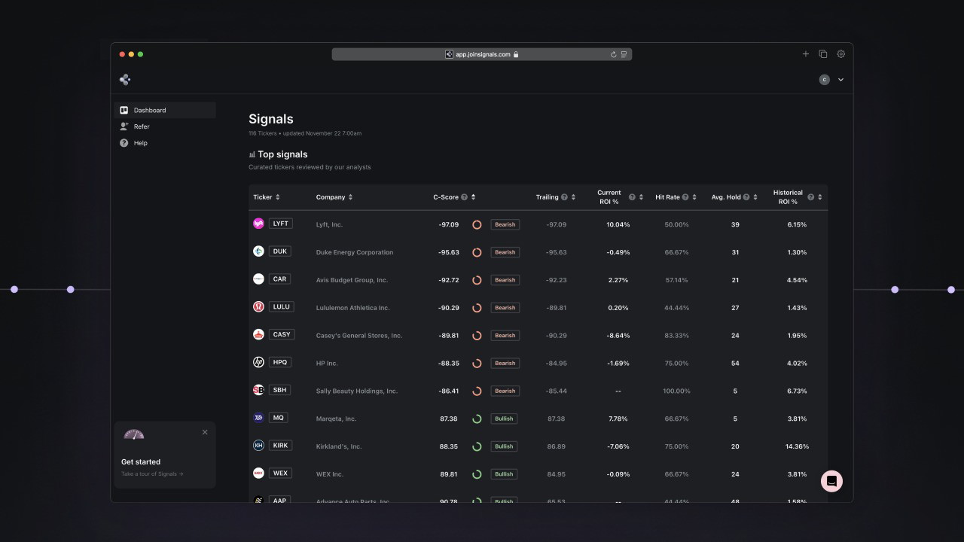Click the Bearish tag for LULU
Viewport: 964px width, 542px height.
coord(505,308)
